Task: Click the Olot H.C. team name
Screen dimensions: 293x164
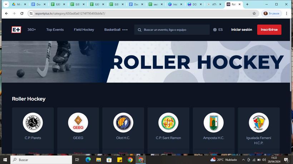Action: (123, 138)
